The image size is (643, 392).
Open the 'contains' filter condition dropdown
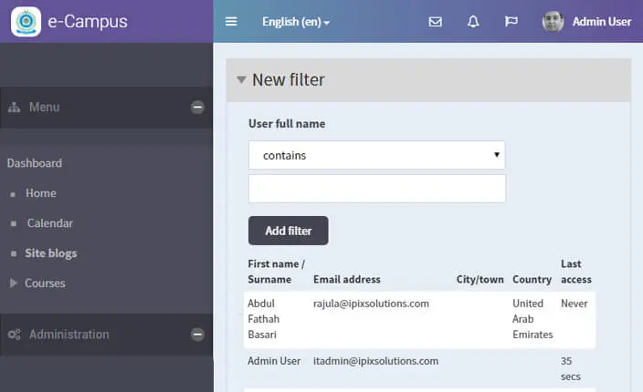pyautogui.click(x=376, y=155)
